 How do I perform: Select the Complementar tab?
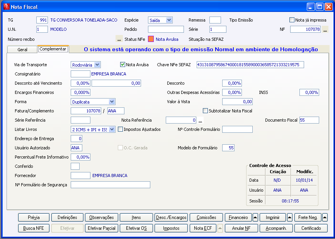point(53,49)
